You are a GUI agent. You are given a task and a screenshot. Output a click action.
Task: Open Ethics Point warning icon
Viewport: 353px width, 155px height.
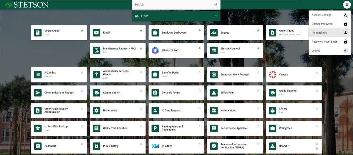(214, 92)
